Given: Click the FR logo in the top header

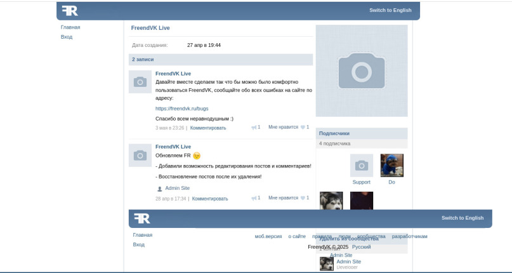Looking at the screenshot, I should pos(70,11).
